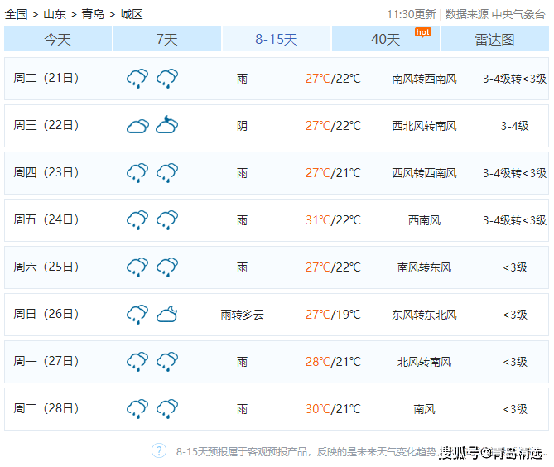Click the daytime rain icon for 周二（21日）
This screenshot has height=467, width=554.
(137, 79)
